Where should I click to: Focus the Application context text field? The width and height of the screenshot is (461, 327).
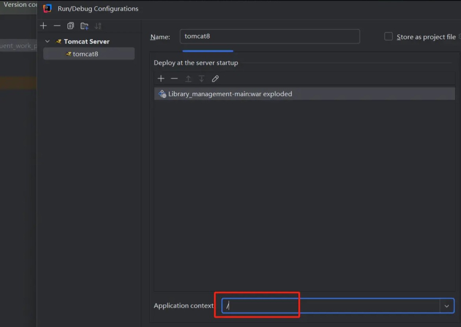331,306
